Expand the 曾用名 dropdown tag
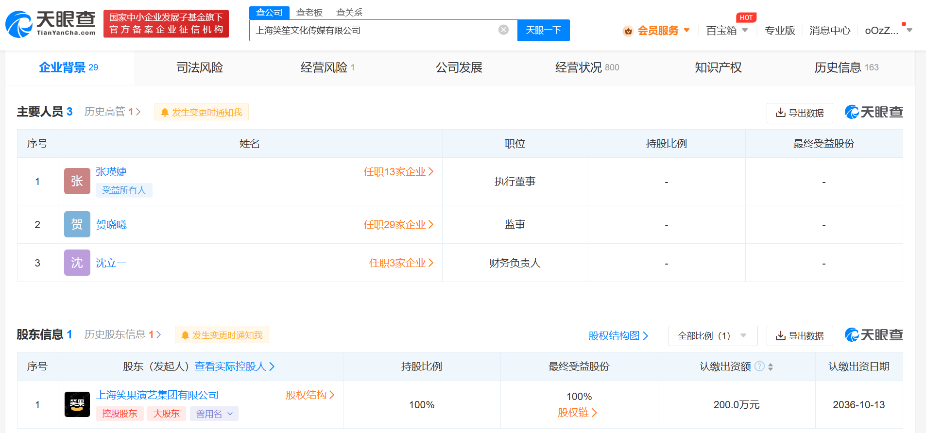The width and height of the screenshot is (926, 433). click(214, 414)
